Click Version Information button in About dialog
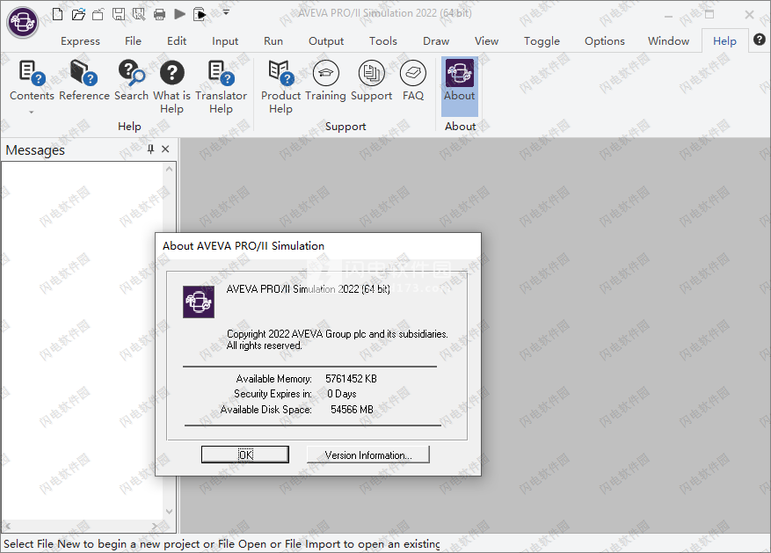 368,455
